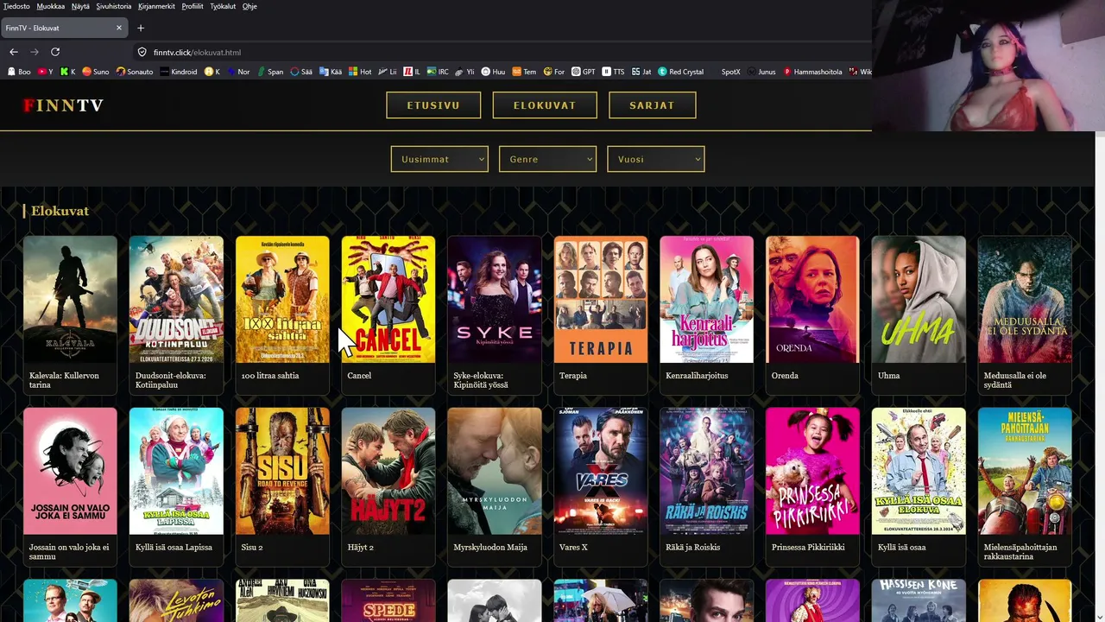The image size is (1105, 622).
Task: Open the Tiedosto menu
Action: (16, 6)
